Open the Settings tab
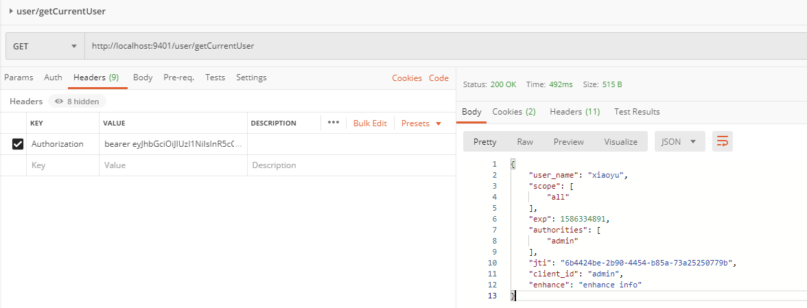The height and width of the screenshot is (308, 807). click(x=251, y=78)
